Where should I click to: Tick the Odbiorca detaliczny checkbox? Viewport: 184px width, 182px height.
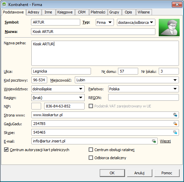tap(91, 158)
